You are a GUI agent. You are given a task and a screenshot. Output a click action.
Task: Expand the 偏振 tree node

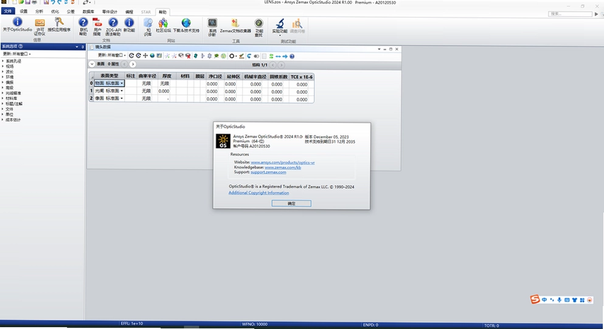pos(2,83)
